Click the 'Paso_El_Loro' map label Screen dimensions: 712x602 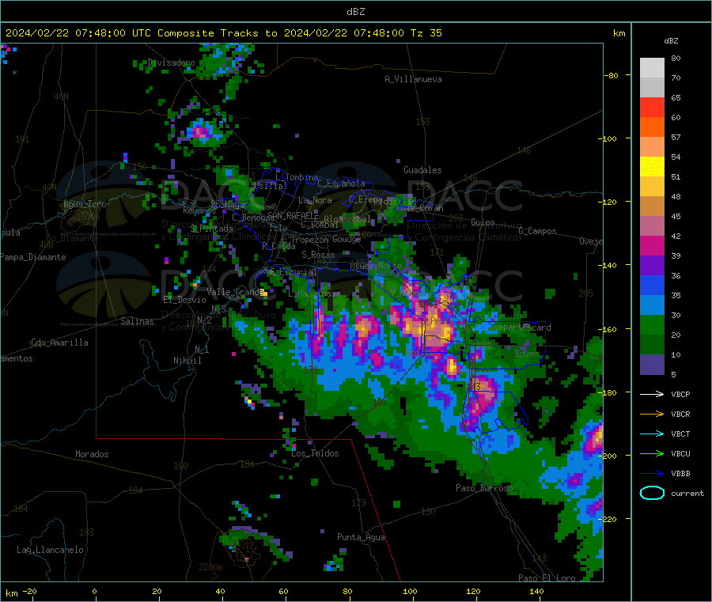(x=547, y=578)
